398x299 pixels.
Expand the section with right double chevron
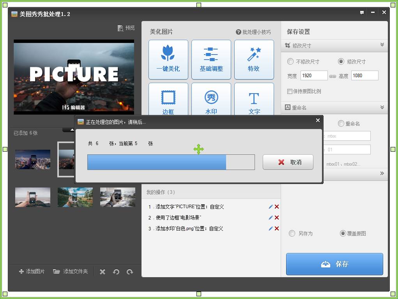pyautogui.click(x=382, y=173)
